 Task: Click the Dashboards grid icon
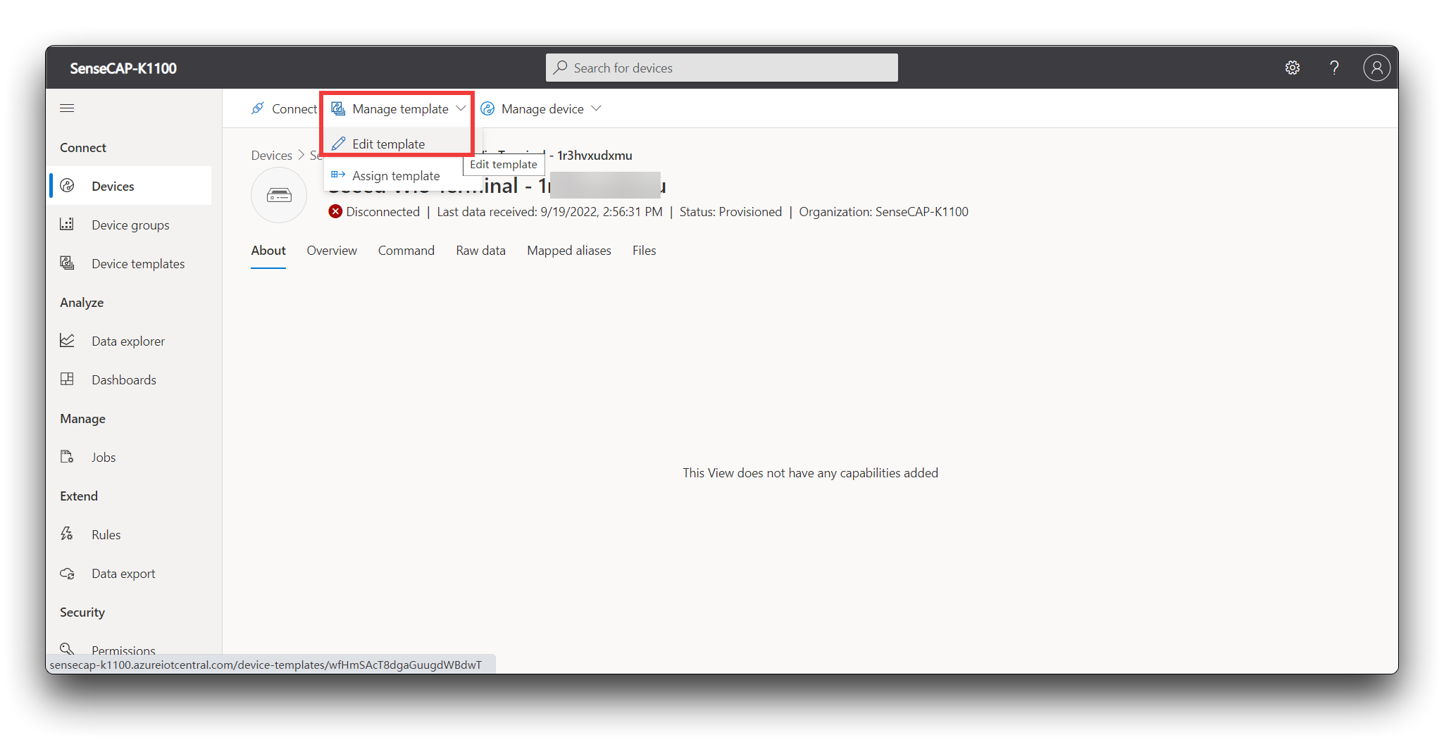click(x=67, y=379)
